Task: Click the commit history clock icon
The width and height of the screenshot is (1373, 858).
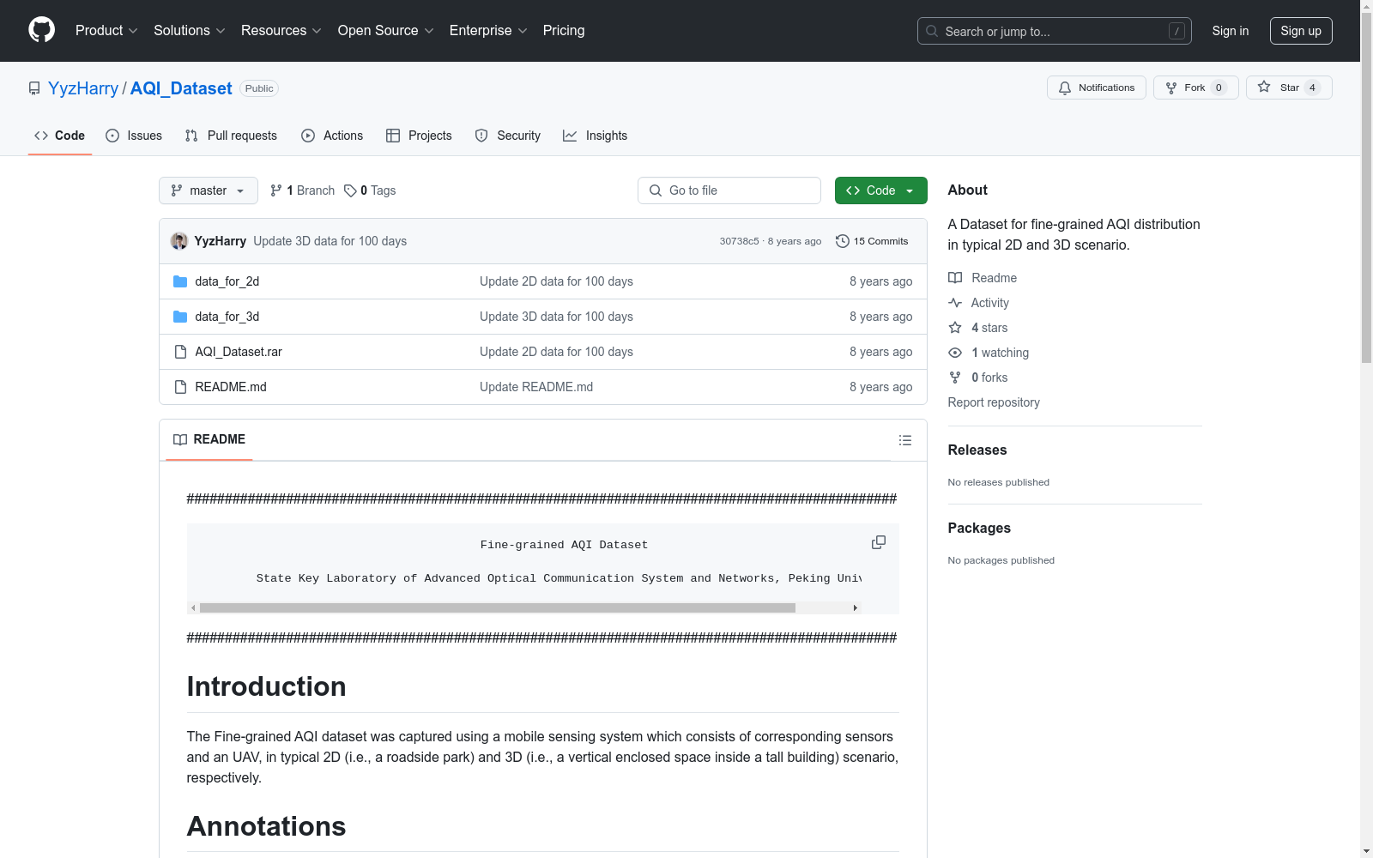Action: click(x=843, y=241)
